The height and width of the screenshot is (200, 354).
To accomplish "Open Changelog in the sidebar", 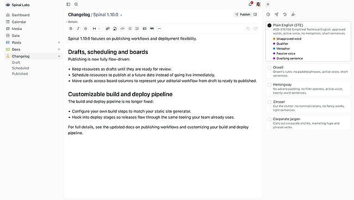I will [x=30, y=56].
